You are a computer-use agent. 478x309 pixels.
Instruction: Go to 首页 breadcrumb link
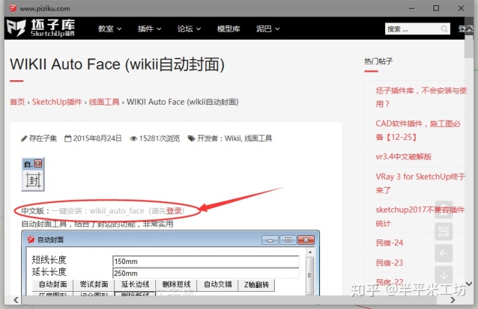17,102
